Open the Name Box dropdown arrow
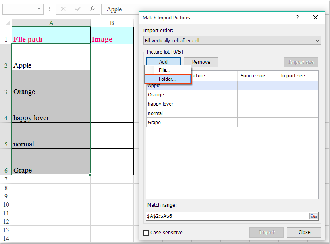Screen dimensions: 330x244 click(39, 9)
